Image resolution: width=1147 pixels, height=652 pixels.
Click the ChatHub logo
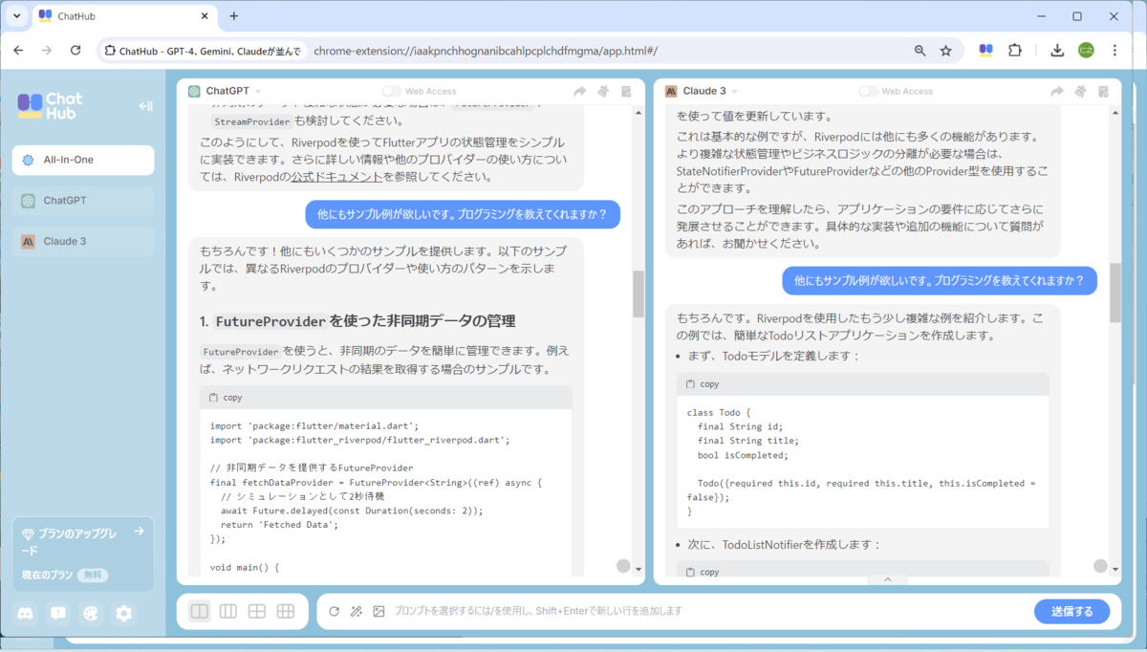[50, 106]
